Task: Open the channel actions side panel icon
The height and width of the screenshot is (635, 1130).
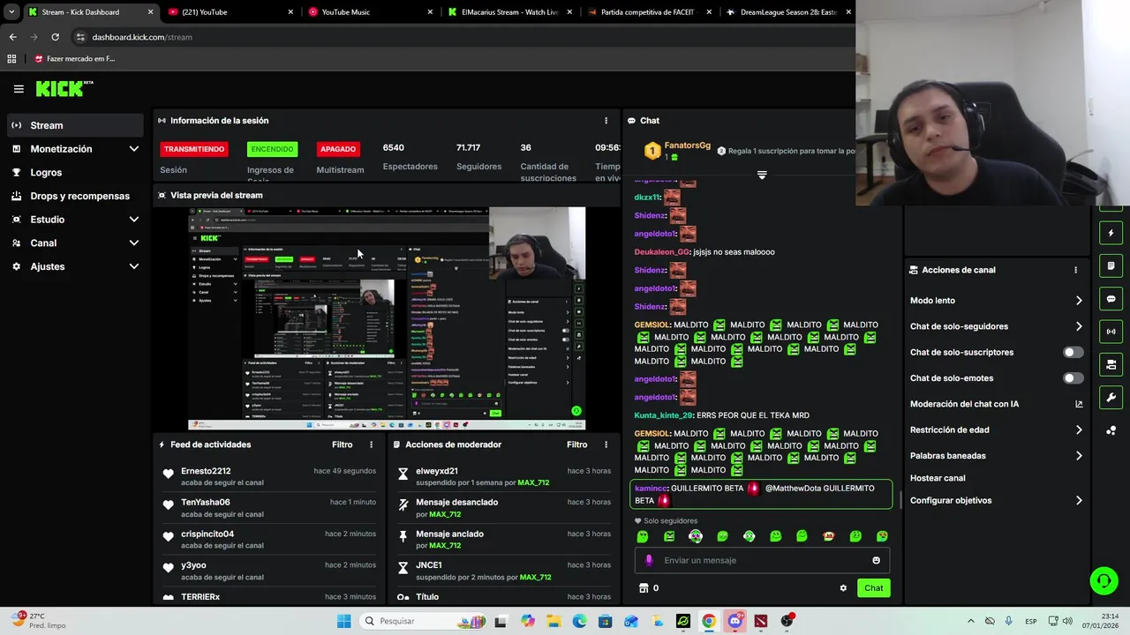Action: pyautogui.click(x=1111, y=364)
